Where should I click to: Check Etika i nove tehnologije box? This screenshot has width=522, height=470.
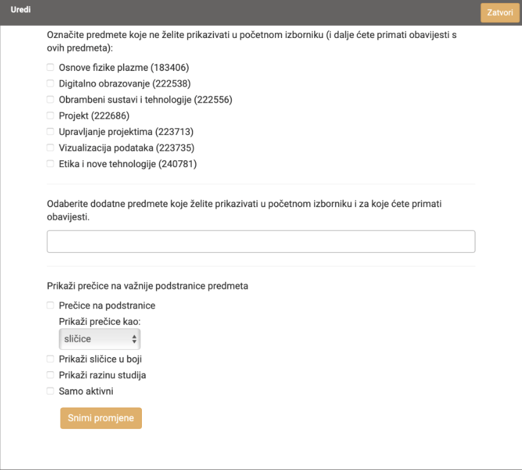(x=50, y=164)
